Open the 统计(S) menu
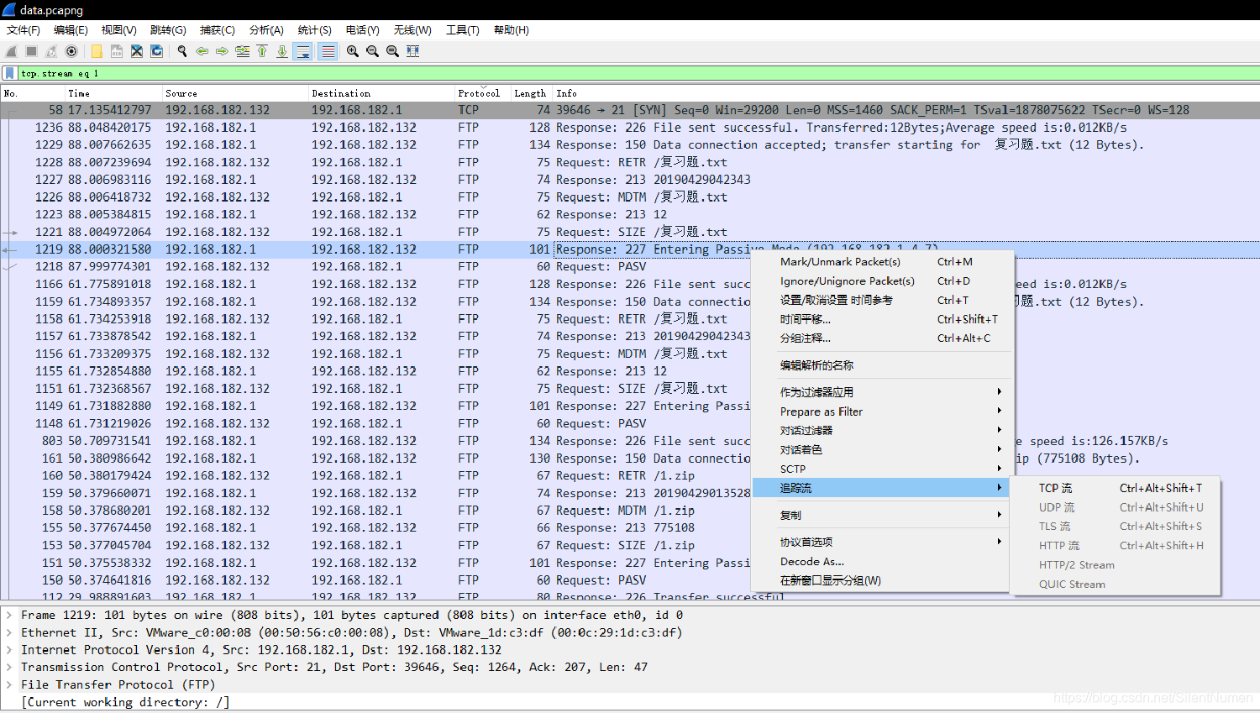The width and height of the screenshot is (1260, 713). click(315, 30)
